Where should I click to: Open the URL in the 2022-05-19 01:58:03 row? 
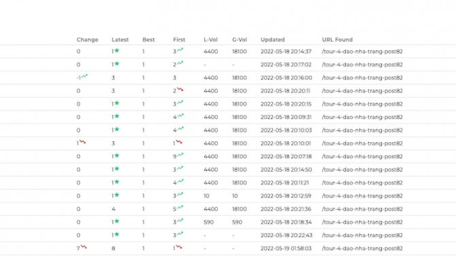[362, 249]
